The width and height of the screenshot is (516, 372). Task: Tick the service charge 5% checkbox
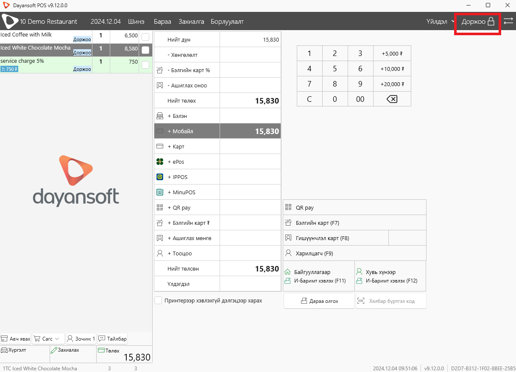tap(145, 65)
